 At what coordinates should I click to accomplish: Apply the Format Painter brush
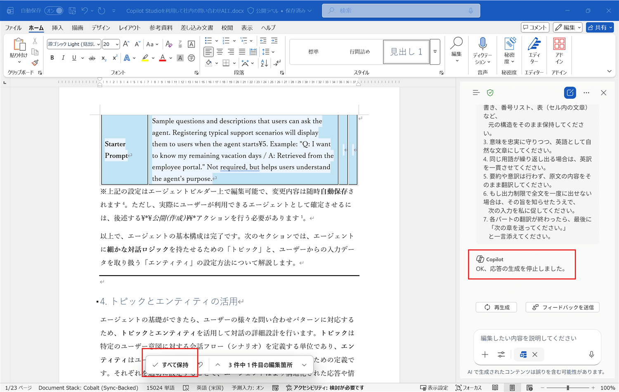click(x=35, y=63)
